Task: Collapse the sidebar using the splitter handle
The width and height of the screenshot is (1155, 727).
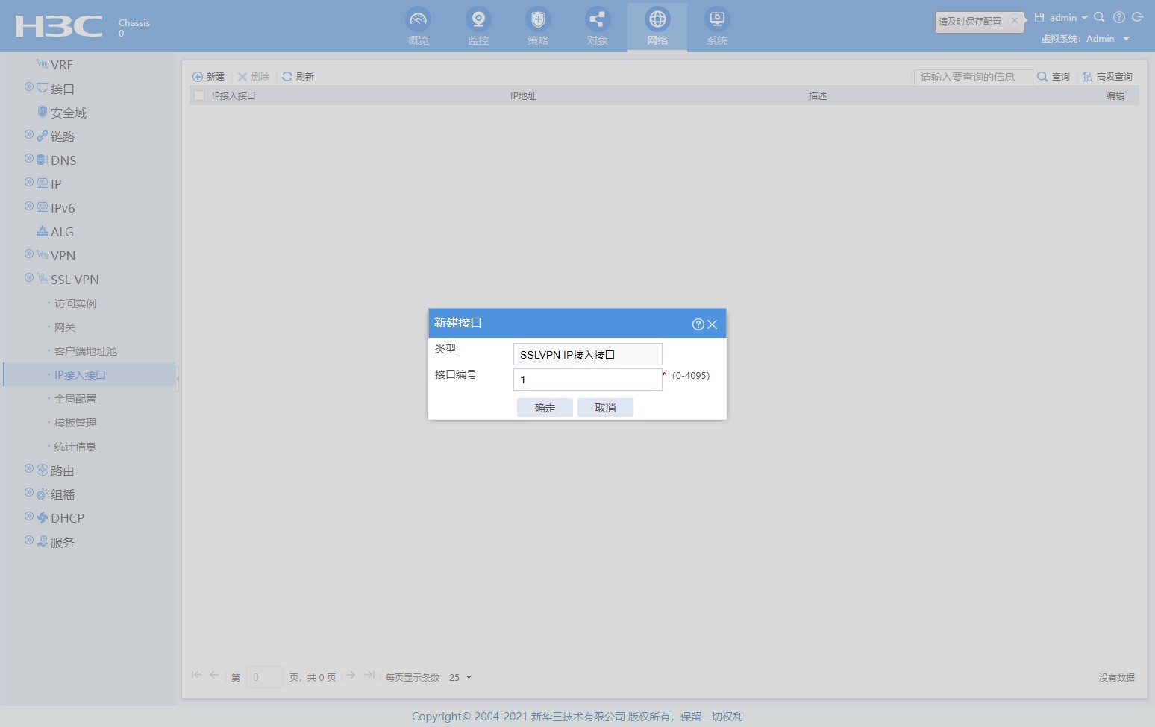Action: coord(178,379)
